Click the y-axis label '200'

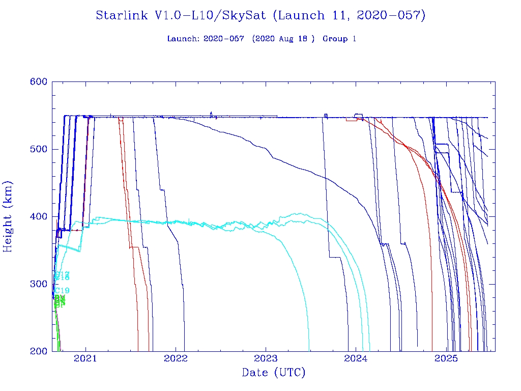[39, 351]
